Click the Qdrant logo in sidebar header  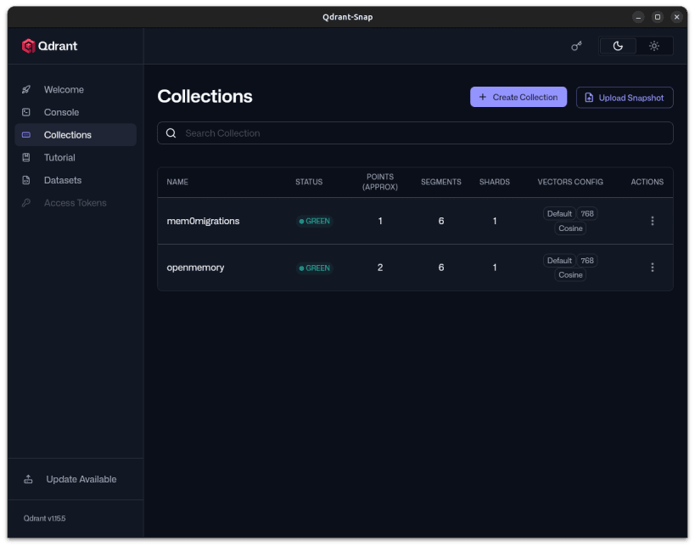pos(49,46)
